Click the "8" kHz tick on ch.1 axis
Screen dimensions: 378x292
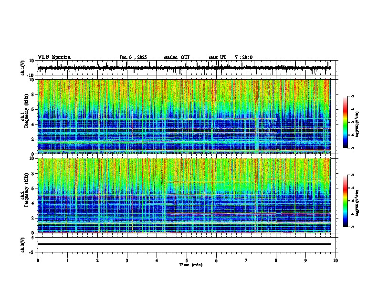(33, 94)
